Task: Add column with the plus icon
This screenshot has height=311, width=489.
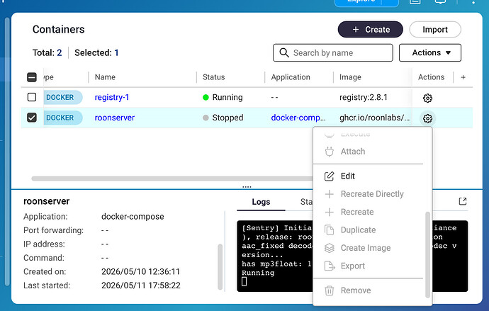Action: (x=463, y=77)
